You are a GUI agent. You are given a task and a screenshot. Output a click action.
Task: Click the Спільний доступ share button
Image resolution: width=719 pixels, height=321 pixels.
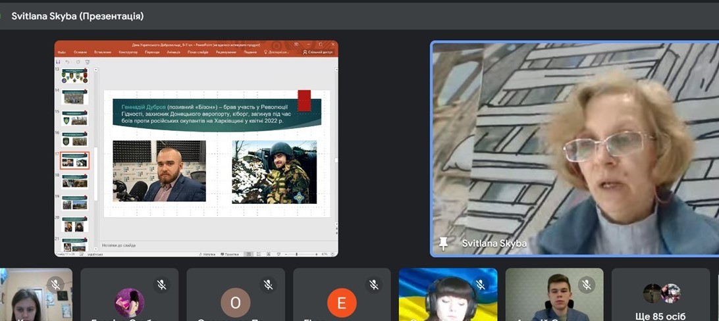pos(318,52)
